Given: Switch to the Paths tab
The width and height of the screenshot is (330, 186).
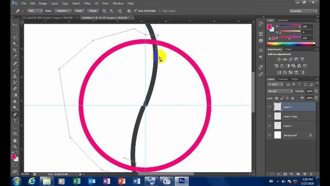Looking at the screenshot, I should [294, 79].
